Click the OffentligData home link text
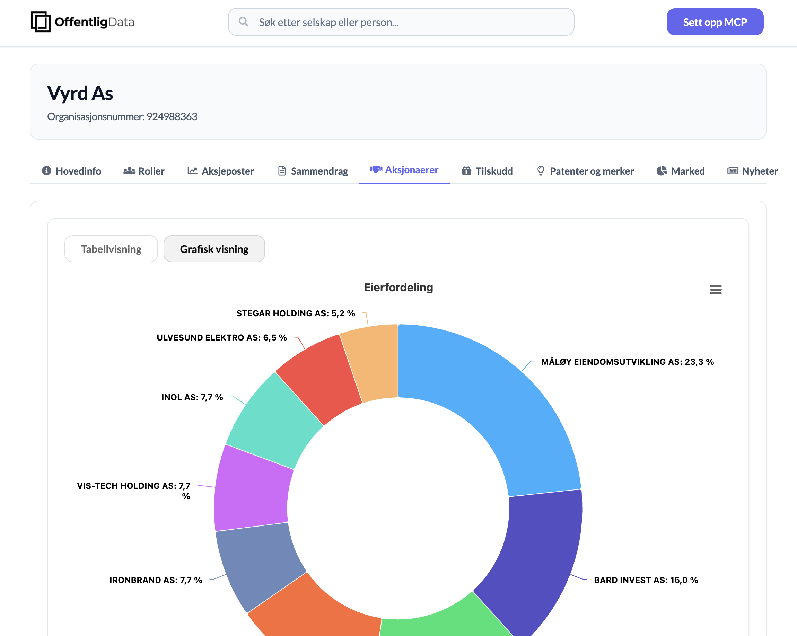The width and height of the screenshot is (797, 636). pyautogui.click(x=94, y=22)
